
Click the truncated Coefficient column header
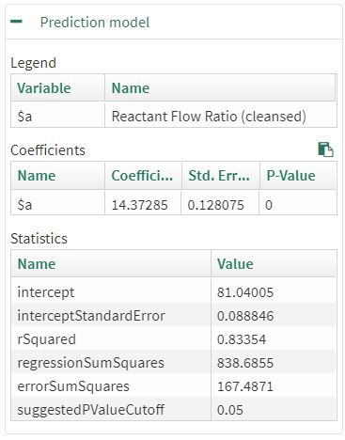pos(143,176)
